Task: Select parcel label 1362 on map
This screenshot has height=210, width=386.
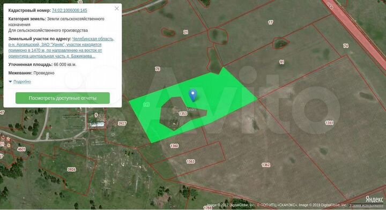Action: tap(266, 165)
